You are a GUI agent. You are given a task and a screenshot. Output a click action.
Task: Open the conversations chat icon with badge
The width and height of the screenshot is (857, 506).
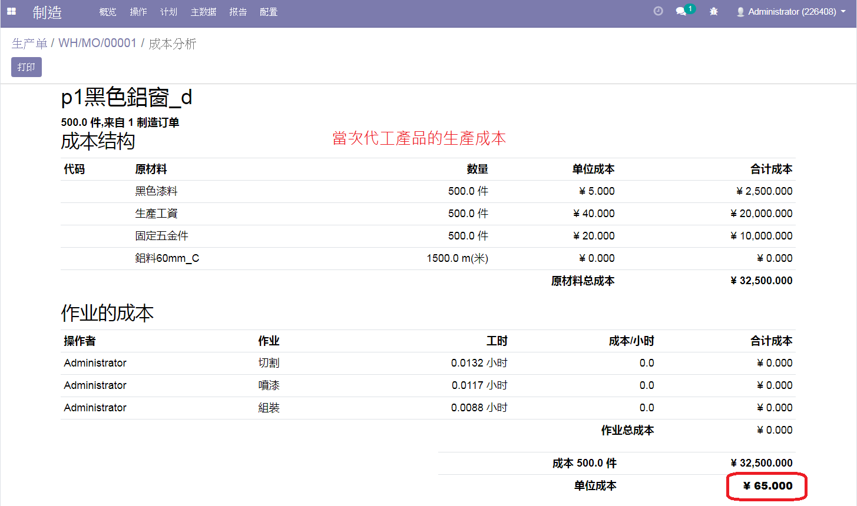tap(685, 11)
